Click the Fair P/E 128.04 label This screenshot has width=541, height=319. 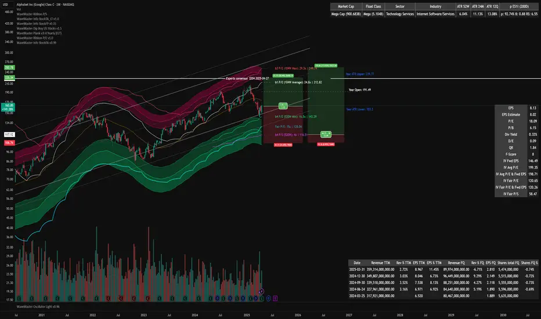point(288,126)
